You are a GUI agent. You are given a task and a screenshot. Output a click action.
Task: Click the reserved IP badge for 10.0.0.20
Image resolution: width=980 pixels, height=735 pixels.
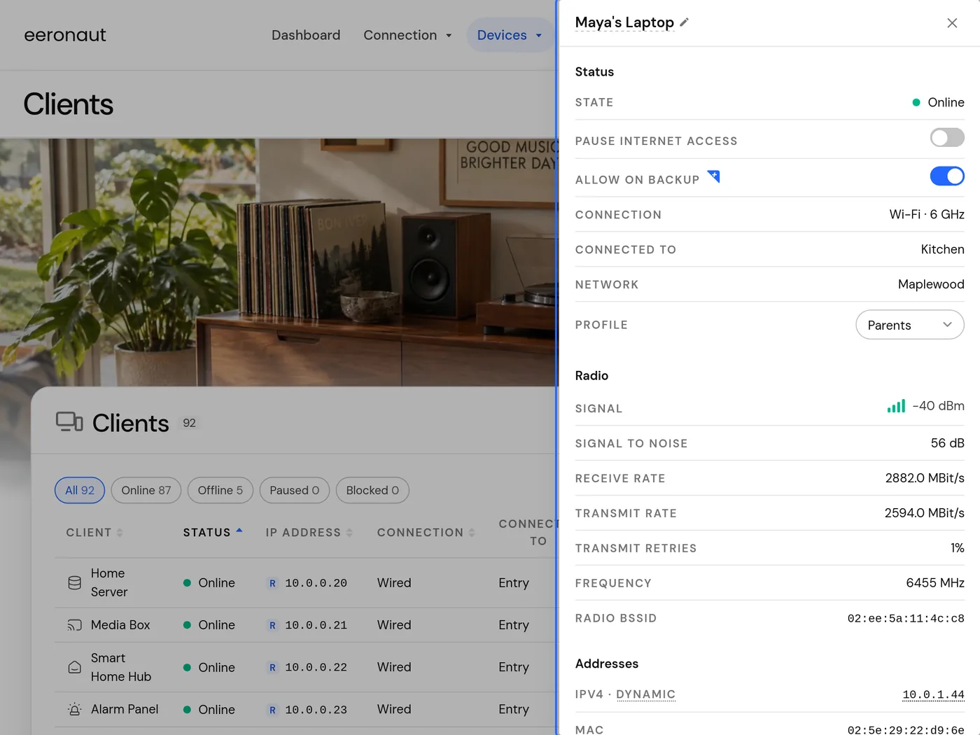pos(272,583)
